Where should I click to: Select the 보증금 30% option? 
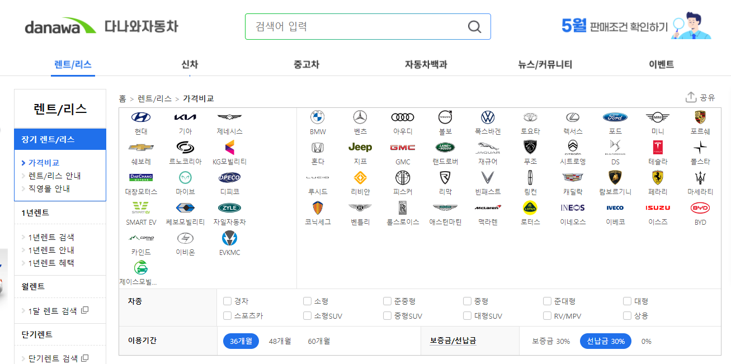click(551, 341)
